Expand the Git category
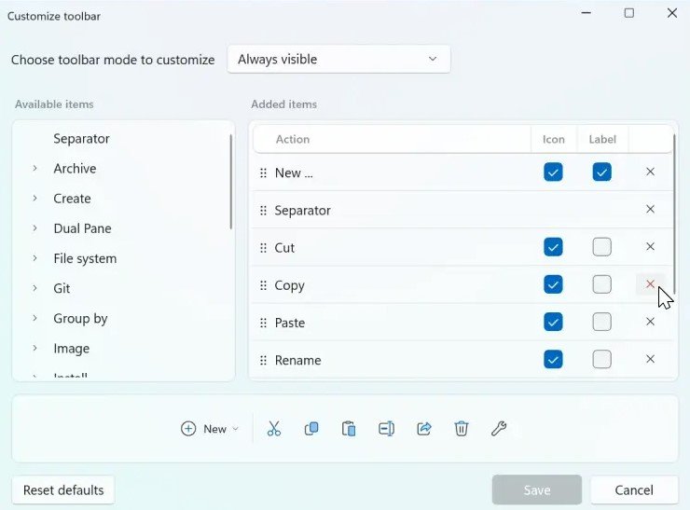 (34, 288)
